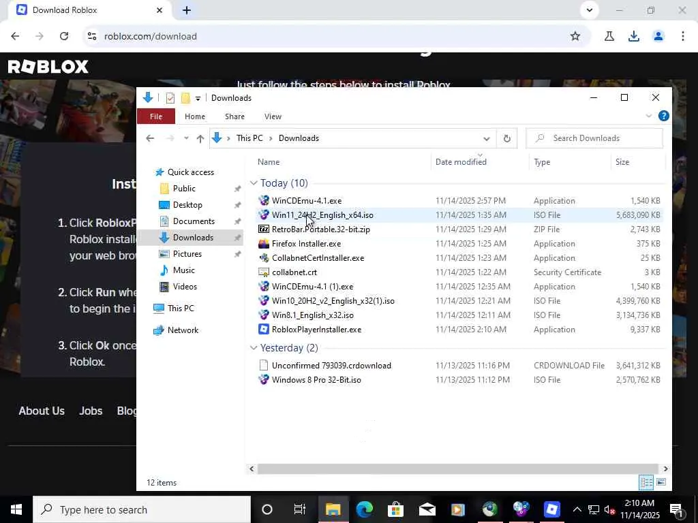698x523 pixels.
Task: Go up one folder level arrow
Action: coord(200,138)
